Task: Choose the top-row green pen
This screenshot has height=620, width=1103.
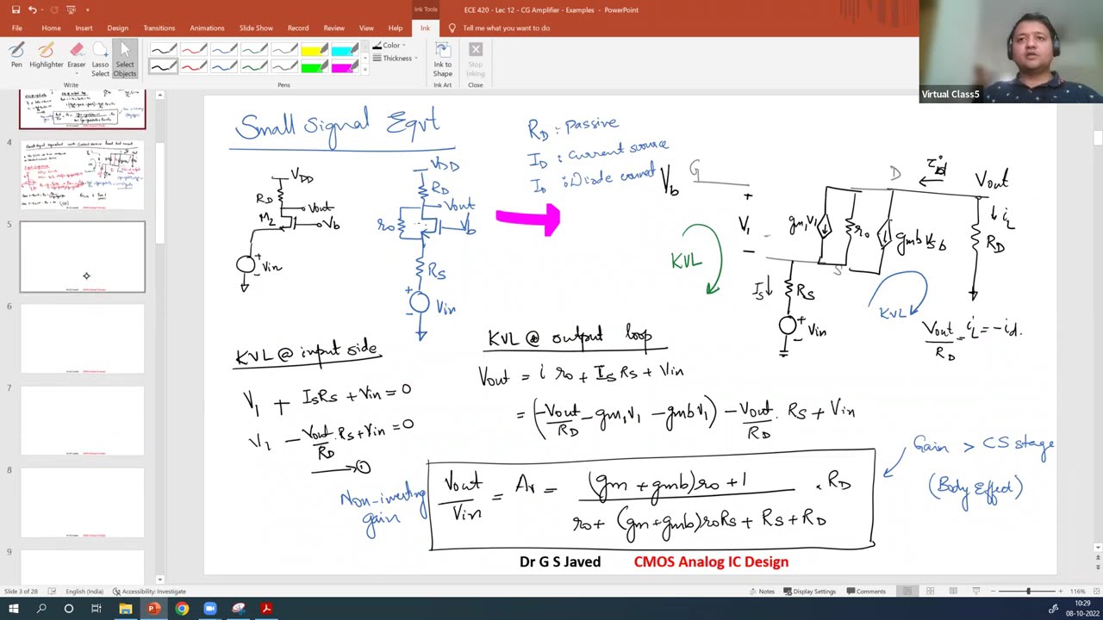Action: [x=254, y=50]
